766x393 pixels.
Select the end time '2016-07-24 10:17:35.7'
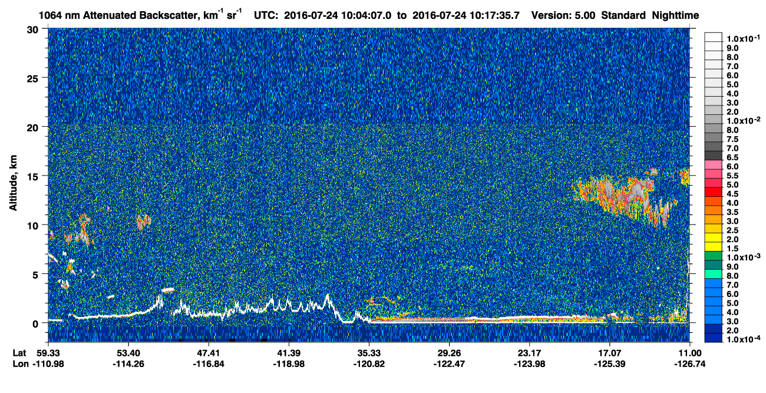click(465, 15)
